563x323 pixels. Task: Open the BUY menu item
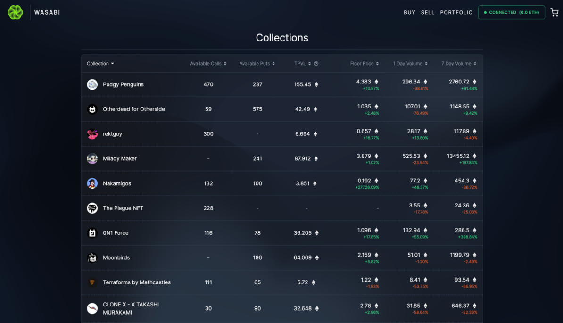(409, 12)
